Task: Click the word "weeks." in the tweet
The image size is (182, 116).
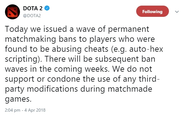Action: point(97,69)
